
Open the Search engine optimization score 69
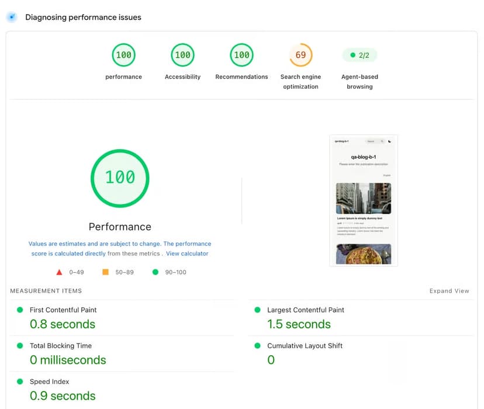(x=300, y=55)
